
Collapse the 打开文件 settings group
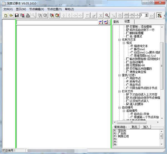click(x=119, y=91)
